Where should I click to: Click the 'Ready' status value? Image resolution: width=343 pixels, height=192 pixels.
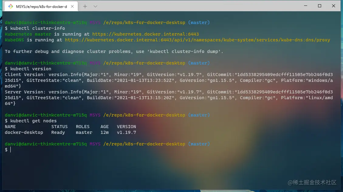coord(58,132)
